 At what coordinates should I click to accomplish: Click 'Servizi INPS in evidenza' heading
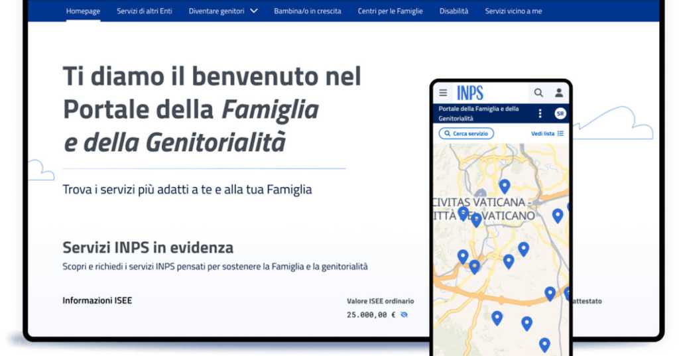pos(148,247)
